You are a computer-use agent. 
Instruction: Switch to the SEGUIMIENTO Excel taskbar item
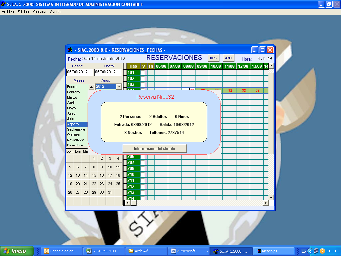104,251
